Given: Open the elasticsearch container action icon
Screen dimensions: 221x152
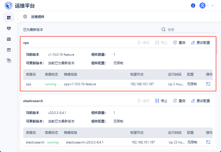Looking at the screenshot, I should click(208, 142).
